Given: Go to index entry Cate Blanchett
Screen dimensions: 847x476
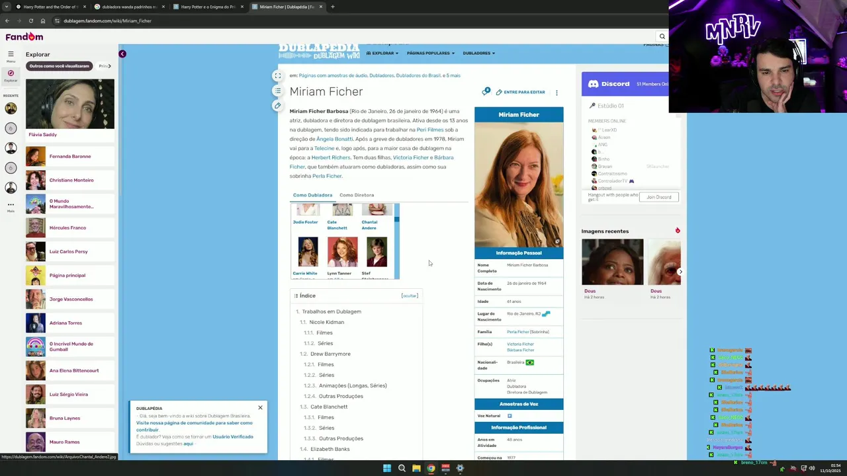Looking at the screenshot, I should click(329, 407).
